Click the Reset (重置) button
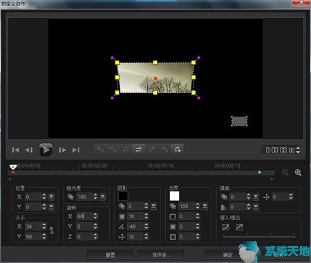Screen dimensions: 311x263 click(110, 255)
